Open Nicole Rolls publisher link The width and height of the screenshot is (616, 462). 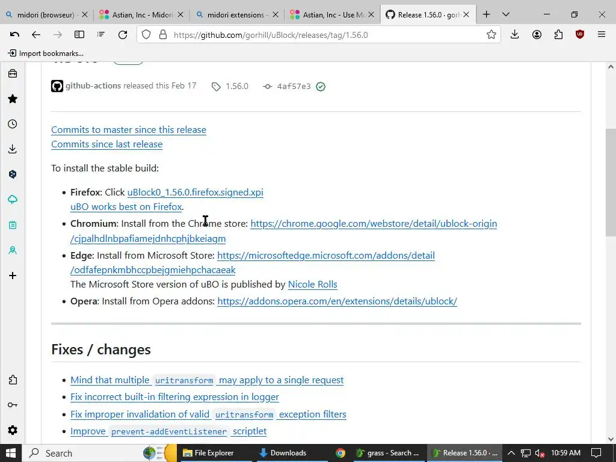coord(312,284)
